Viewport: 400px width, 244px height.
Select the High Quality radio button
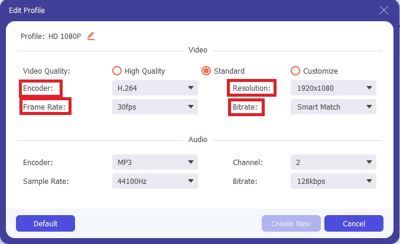[117, 71]
